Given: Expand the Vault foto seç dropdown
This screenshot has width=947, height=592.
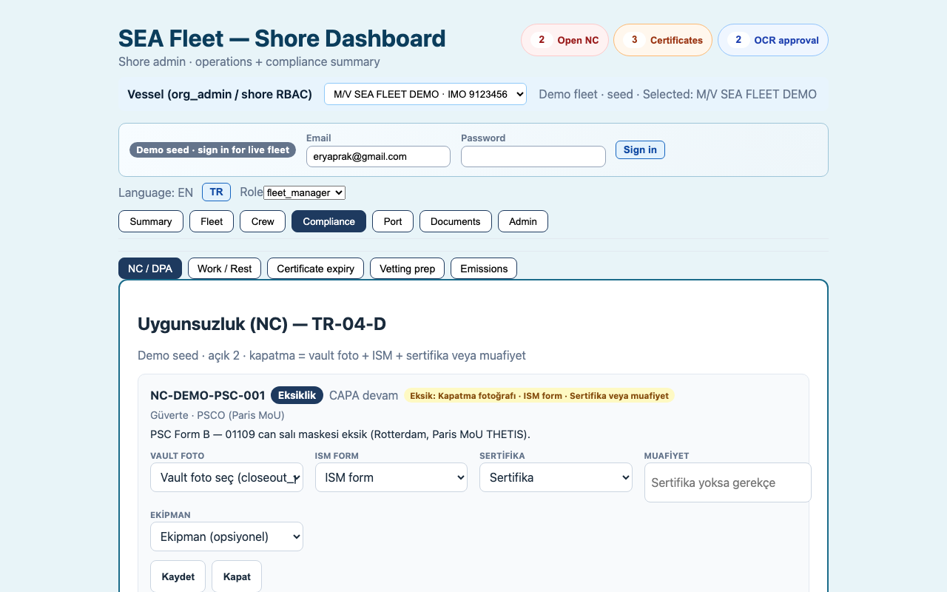Looking at the screenshot, I should coord(226,477).
